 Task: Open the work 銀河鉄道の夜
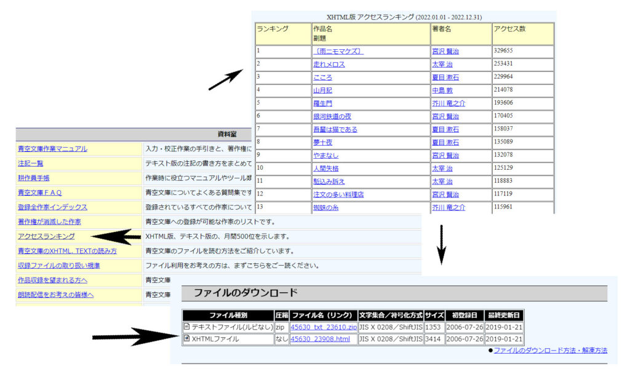(x=332, y=116)
